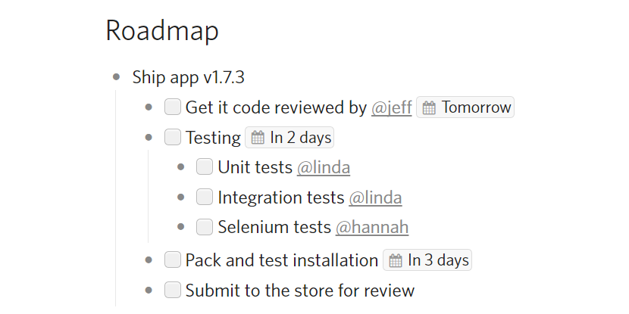Check off the Integration tests item
Screen dimensions: 629x314
[205, 197]
